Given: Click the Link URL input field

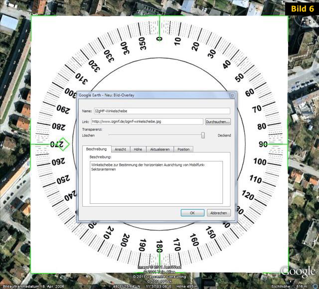Looking at the screenshot, I should click(x=147, y=122).
